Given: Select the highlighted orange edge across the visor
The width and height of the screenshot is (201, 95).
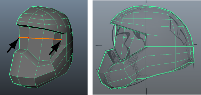Looking at the screenshot, I should coord(40,38).
